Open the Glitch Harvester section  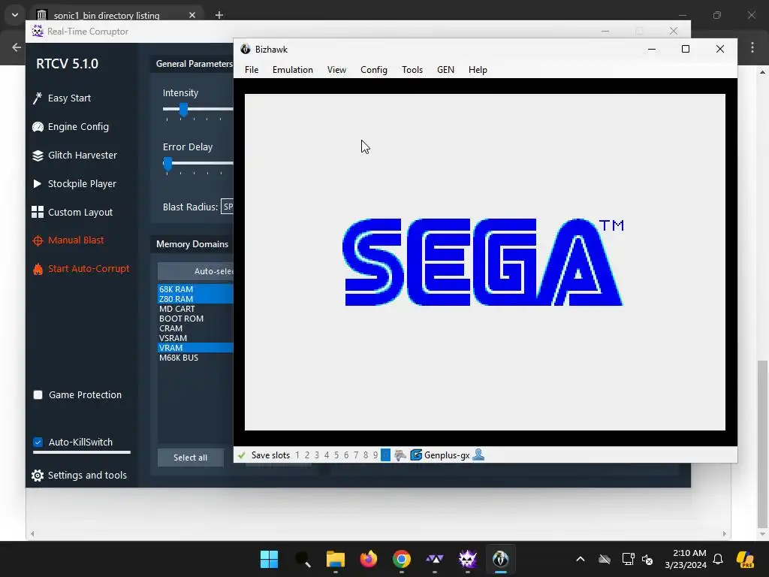(x=74, y=155)
